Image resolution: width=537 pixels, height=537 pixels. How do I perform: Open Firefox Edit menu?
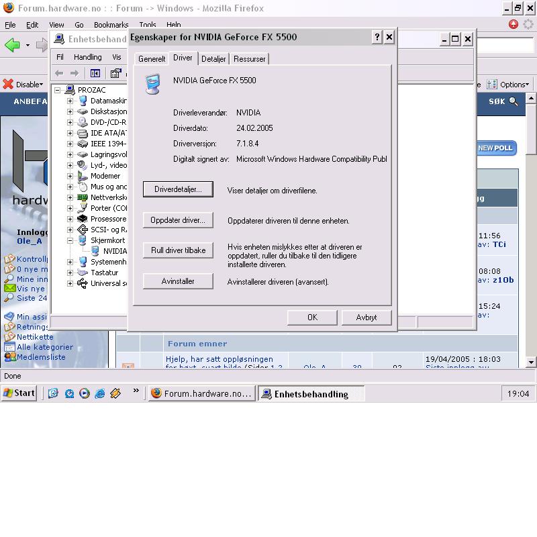[32, 25]
